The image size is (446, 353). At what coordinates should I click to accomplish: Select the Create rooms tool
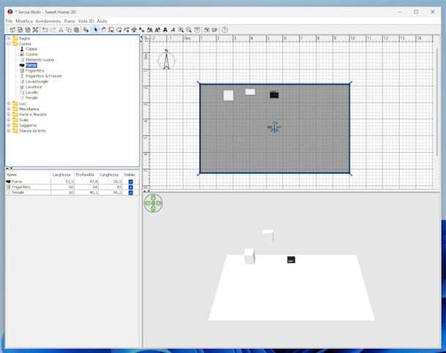tap(119, 29)
